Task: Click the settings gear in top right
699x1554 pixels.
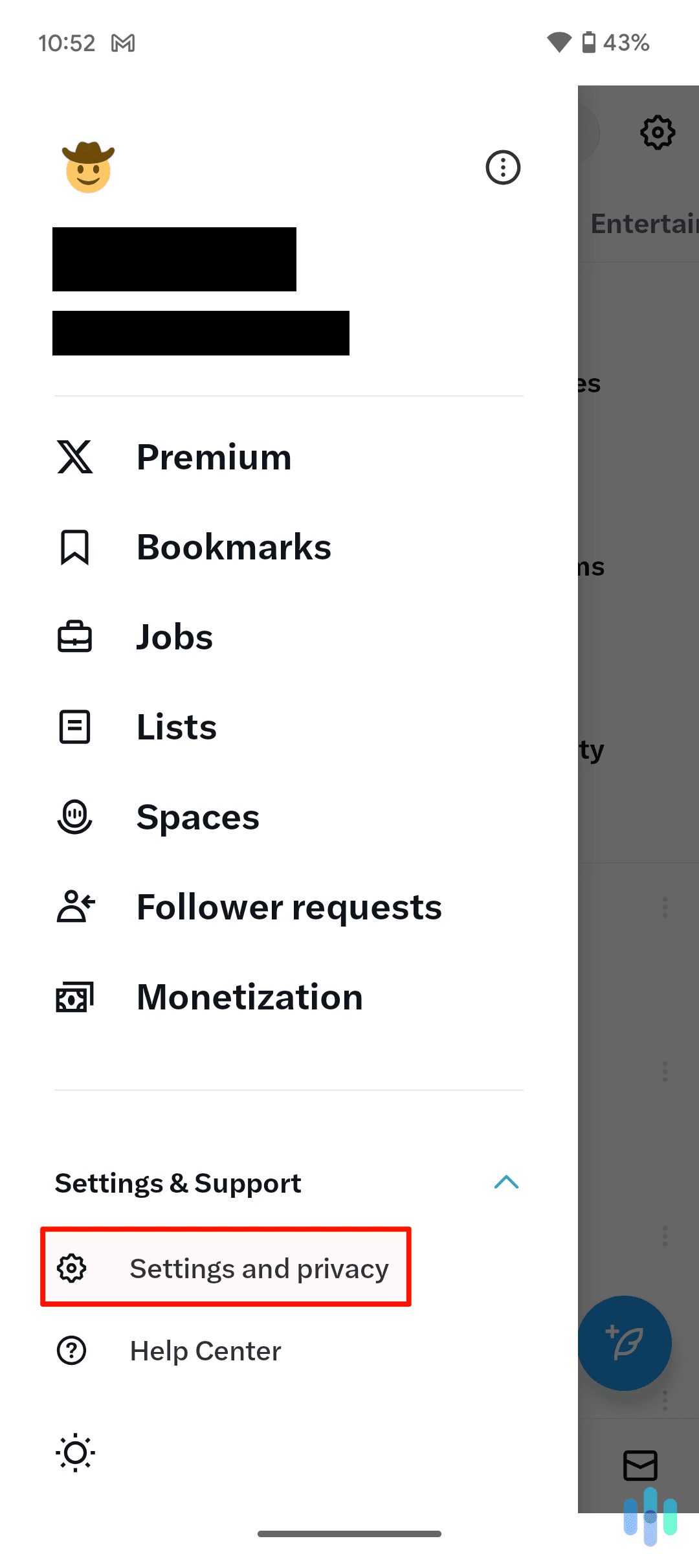Action: (658, 132)
